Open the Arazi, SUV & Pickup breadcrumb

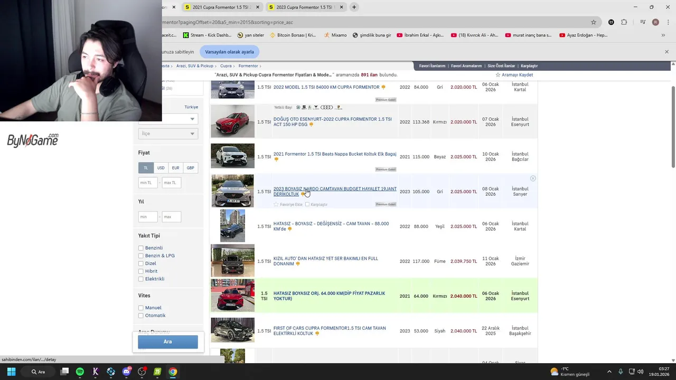tap(195, 66)
